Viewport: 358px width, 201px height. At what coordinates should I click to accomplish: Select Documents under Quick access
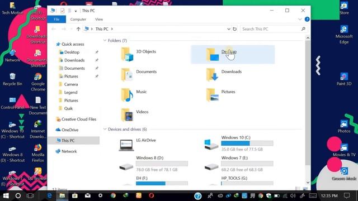point(72,68)
